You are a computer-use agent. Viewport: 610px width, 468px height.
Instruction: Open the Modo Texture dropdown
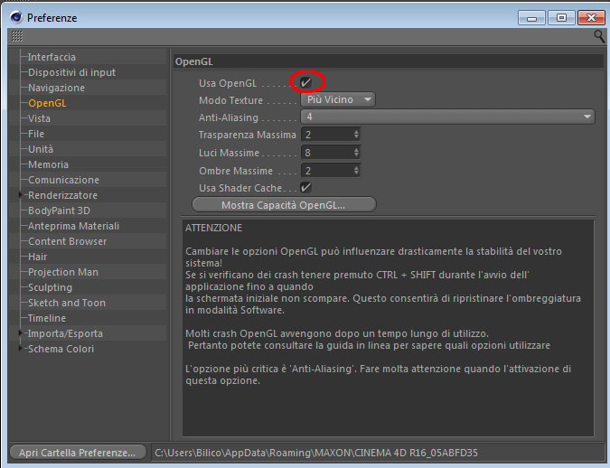pyautogui.click(x=338, y=99)
